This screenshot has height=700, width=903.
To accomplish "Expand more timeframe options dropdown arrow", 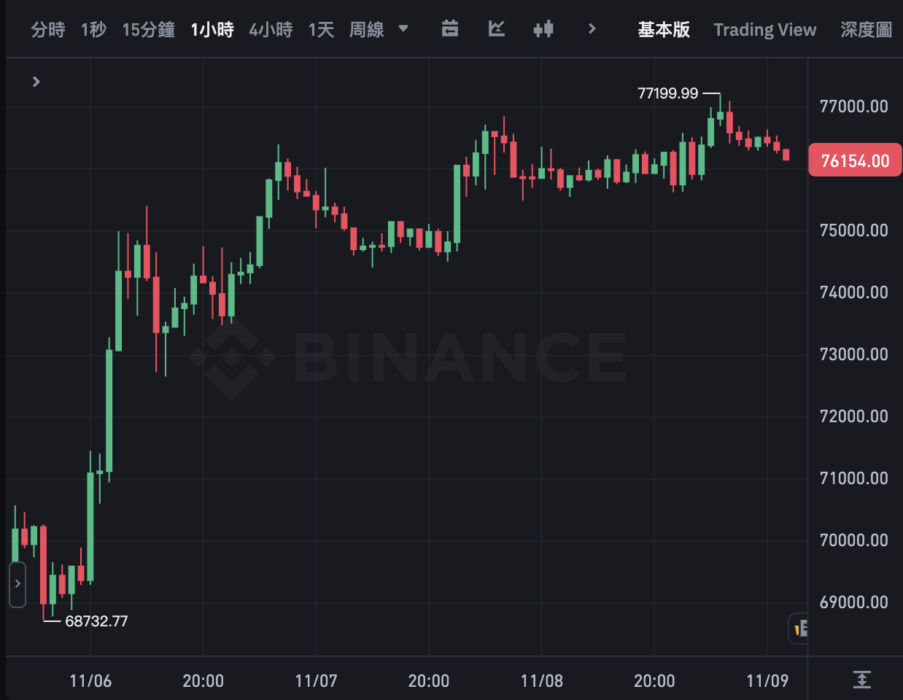I will click(403, 29).
